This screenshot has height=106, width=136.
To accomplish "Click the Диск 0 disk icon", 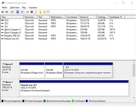I will [x=4, y=64].
